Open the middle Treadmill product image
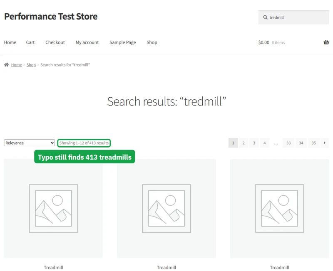Viewport: 333px width, 271px height. click(166, 208)
